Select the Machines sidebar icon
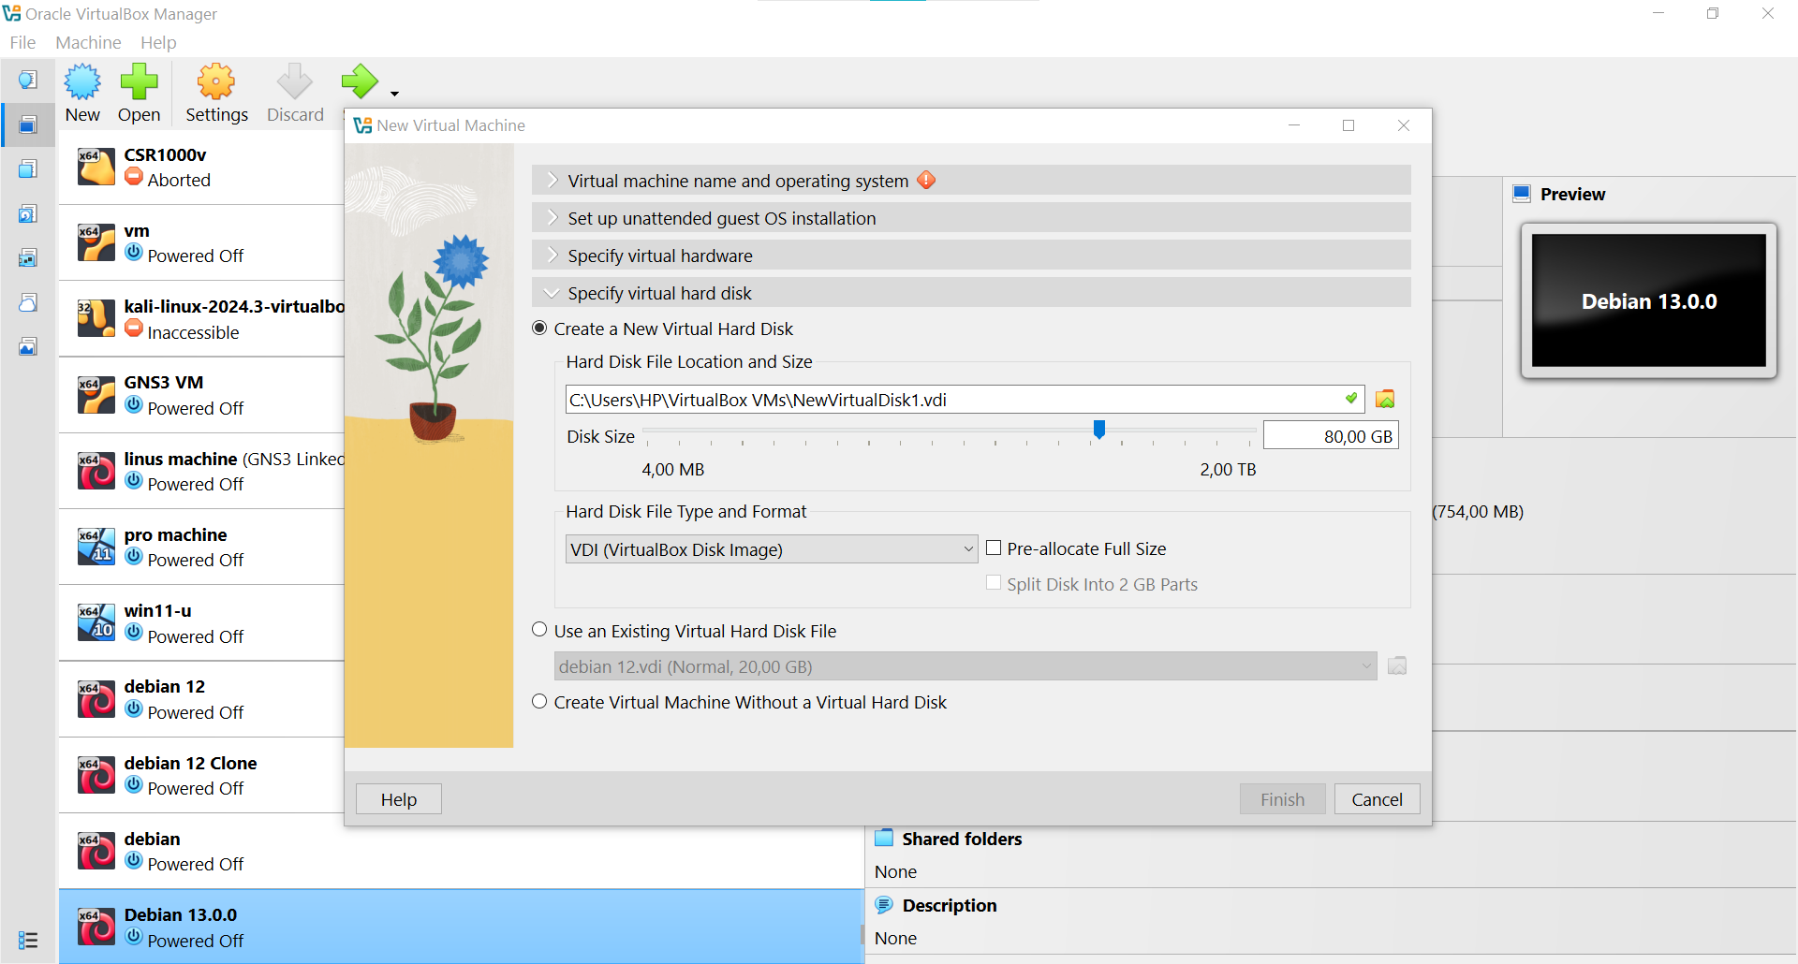1798x964 pixels. [x=28, y=124]
